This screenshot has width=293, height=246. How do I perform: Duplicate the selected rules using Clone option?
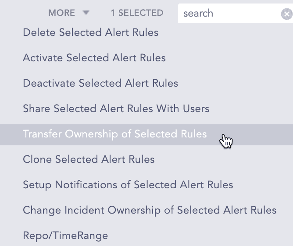89,159
